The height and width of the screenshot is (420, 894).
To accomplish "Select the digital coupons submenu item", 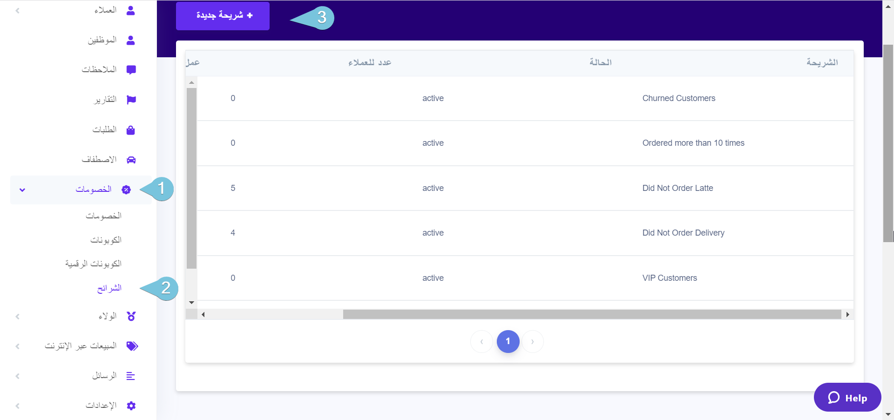I will click(x=93, y=264).
